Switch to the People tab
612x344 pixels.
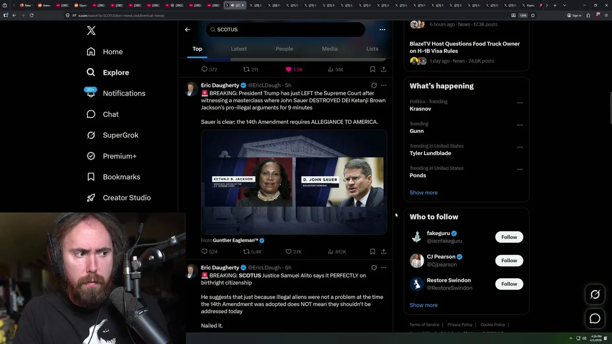coord(284,49)
